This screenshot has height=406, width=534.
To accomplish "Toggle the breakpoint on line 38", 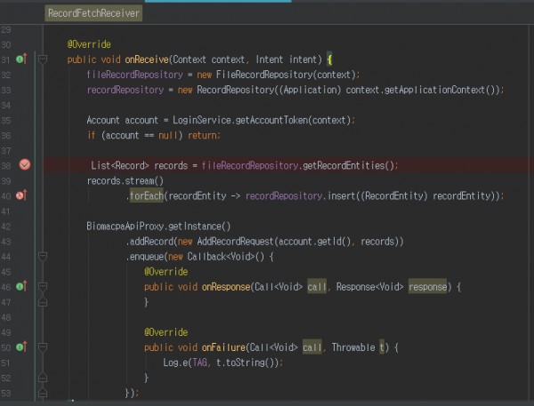I will (25, 165).
